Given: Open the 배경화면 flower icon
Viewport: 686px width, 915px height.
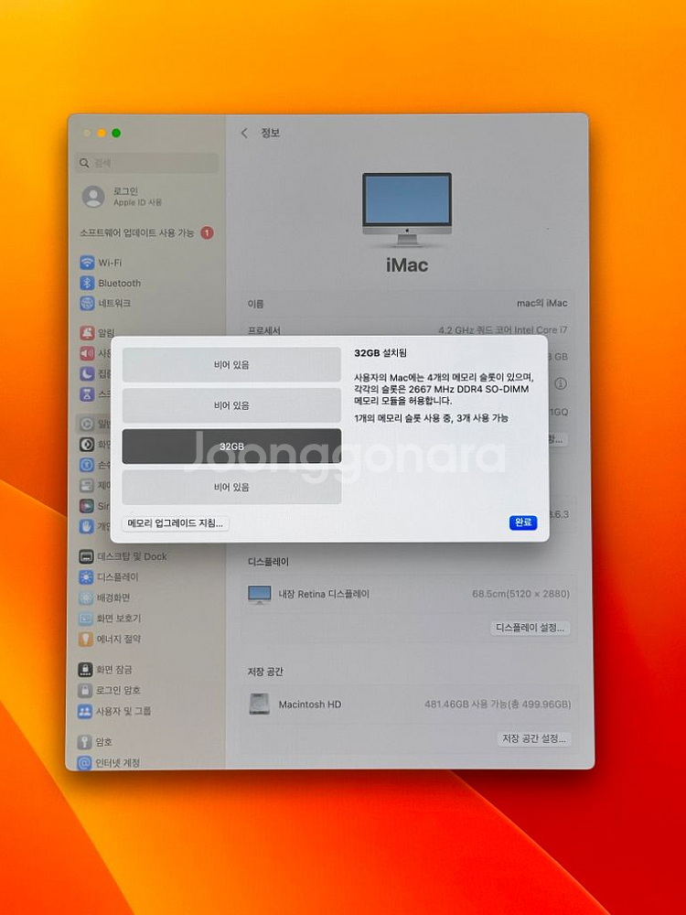Looking at the screenshot, I should tap(86, 597).
